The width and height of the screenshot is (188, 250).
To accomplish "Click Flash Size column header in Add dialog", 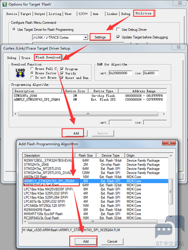I will (x=85, y=155).
